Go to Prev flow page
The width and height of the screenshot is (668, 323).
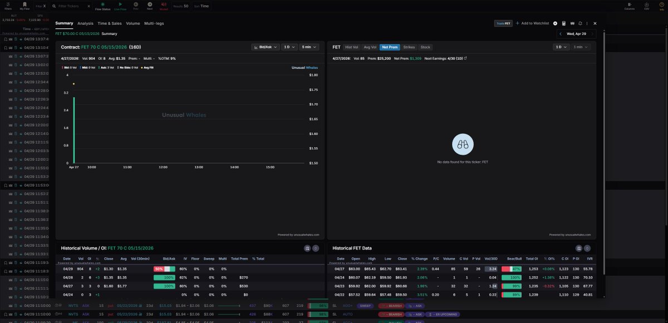point(136,6)
